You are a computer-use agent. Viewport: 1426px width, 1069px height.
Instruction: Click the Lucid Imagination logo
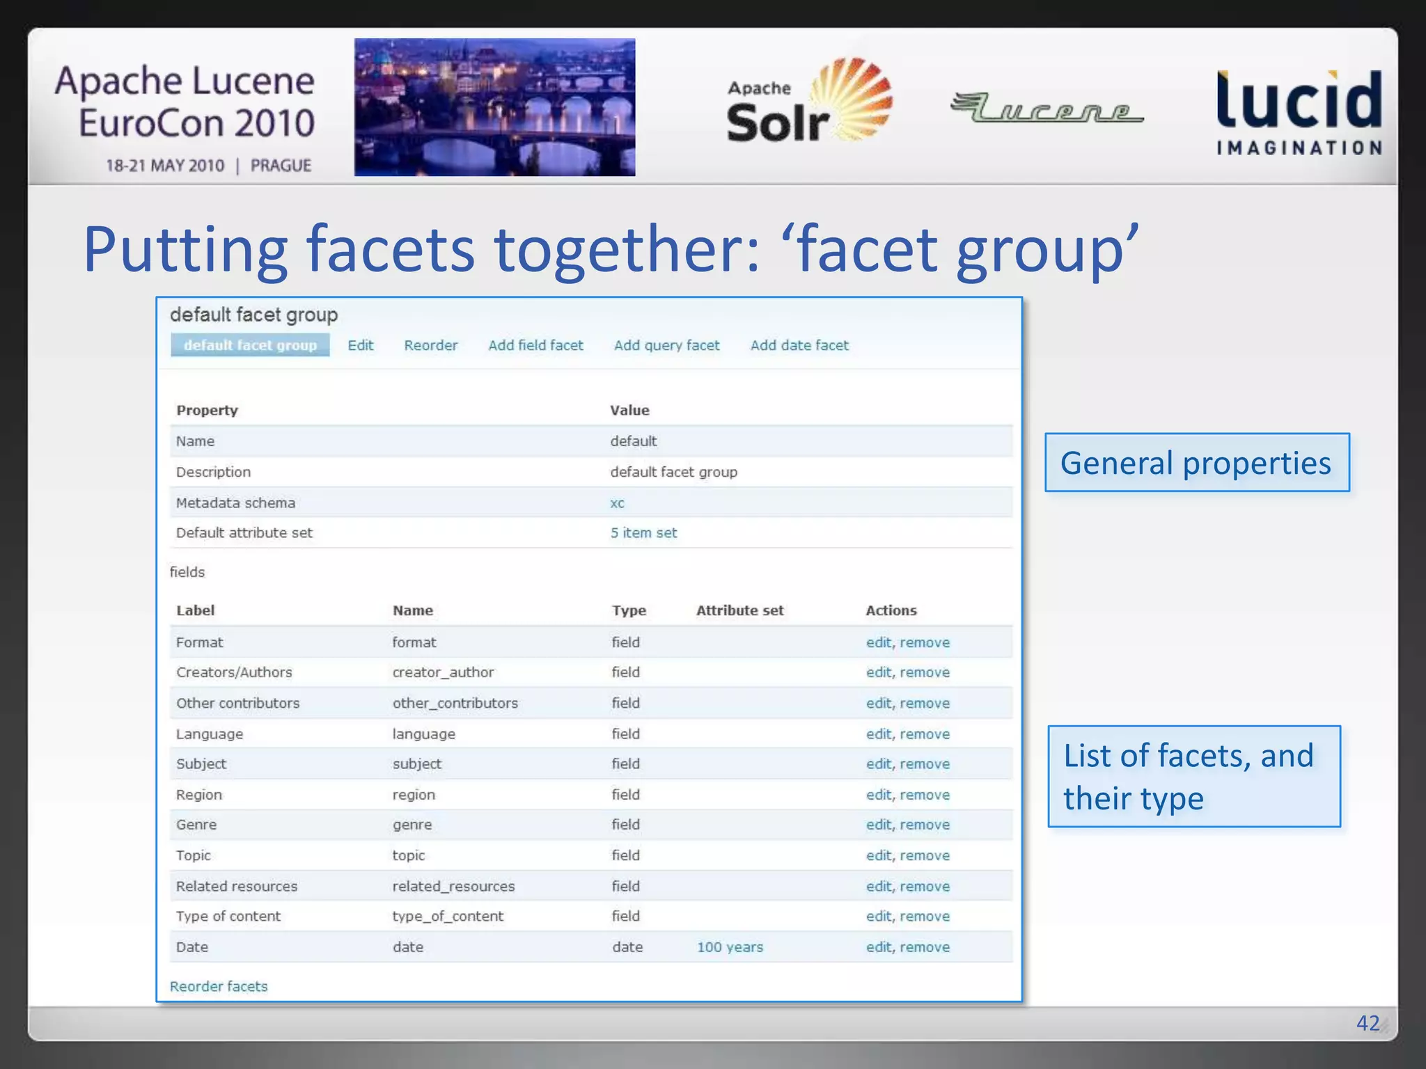coord(1299,111)
